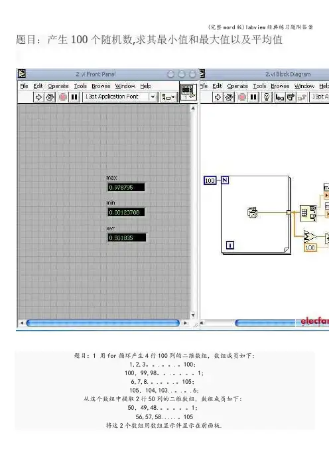
Task: Click the Step Out icon in Block Diagram
Action: click(302, 97)
